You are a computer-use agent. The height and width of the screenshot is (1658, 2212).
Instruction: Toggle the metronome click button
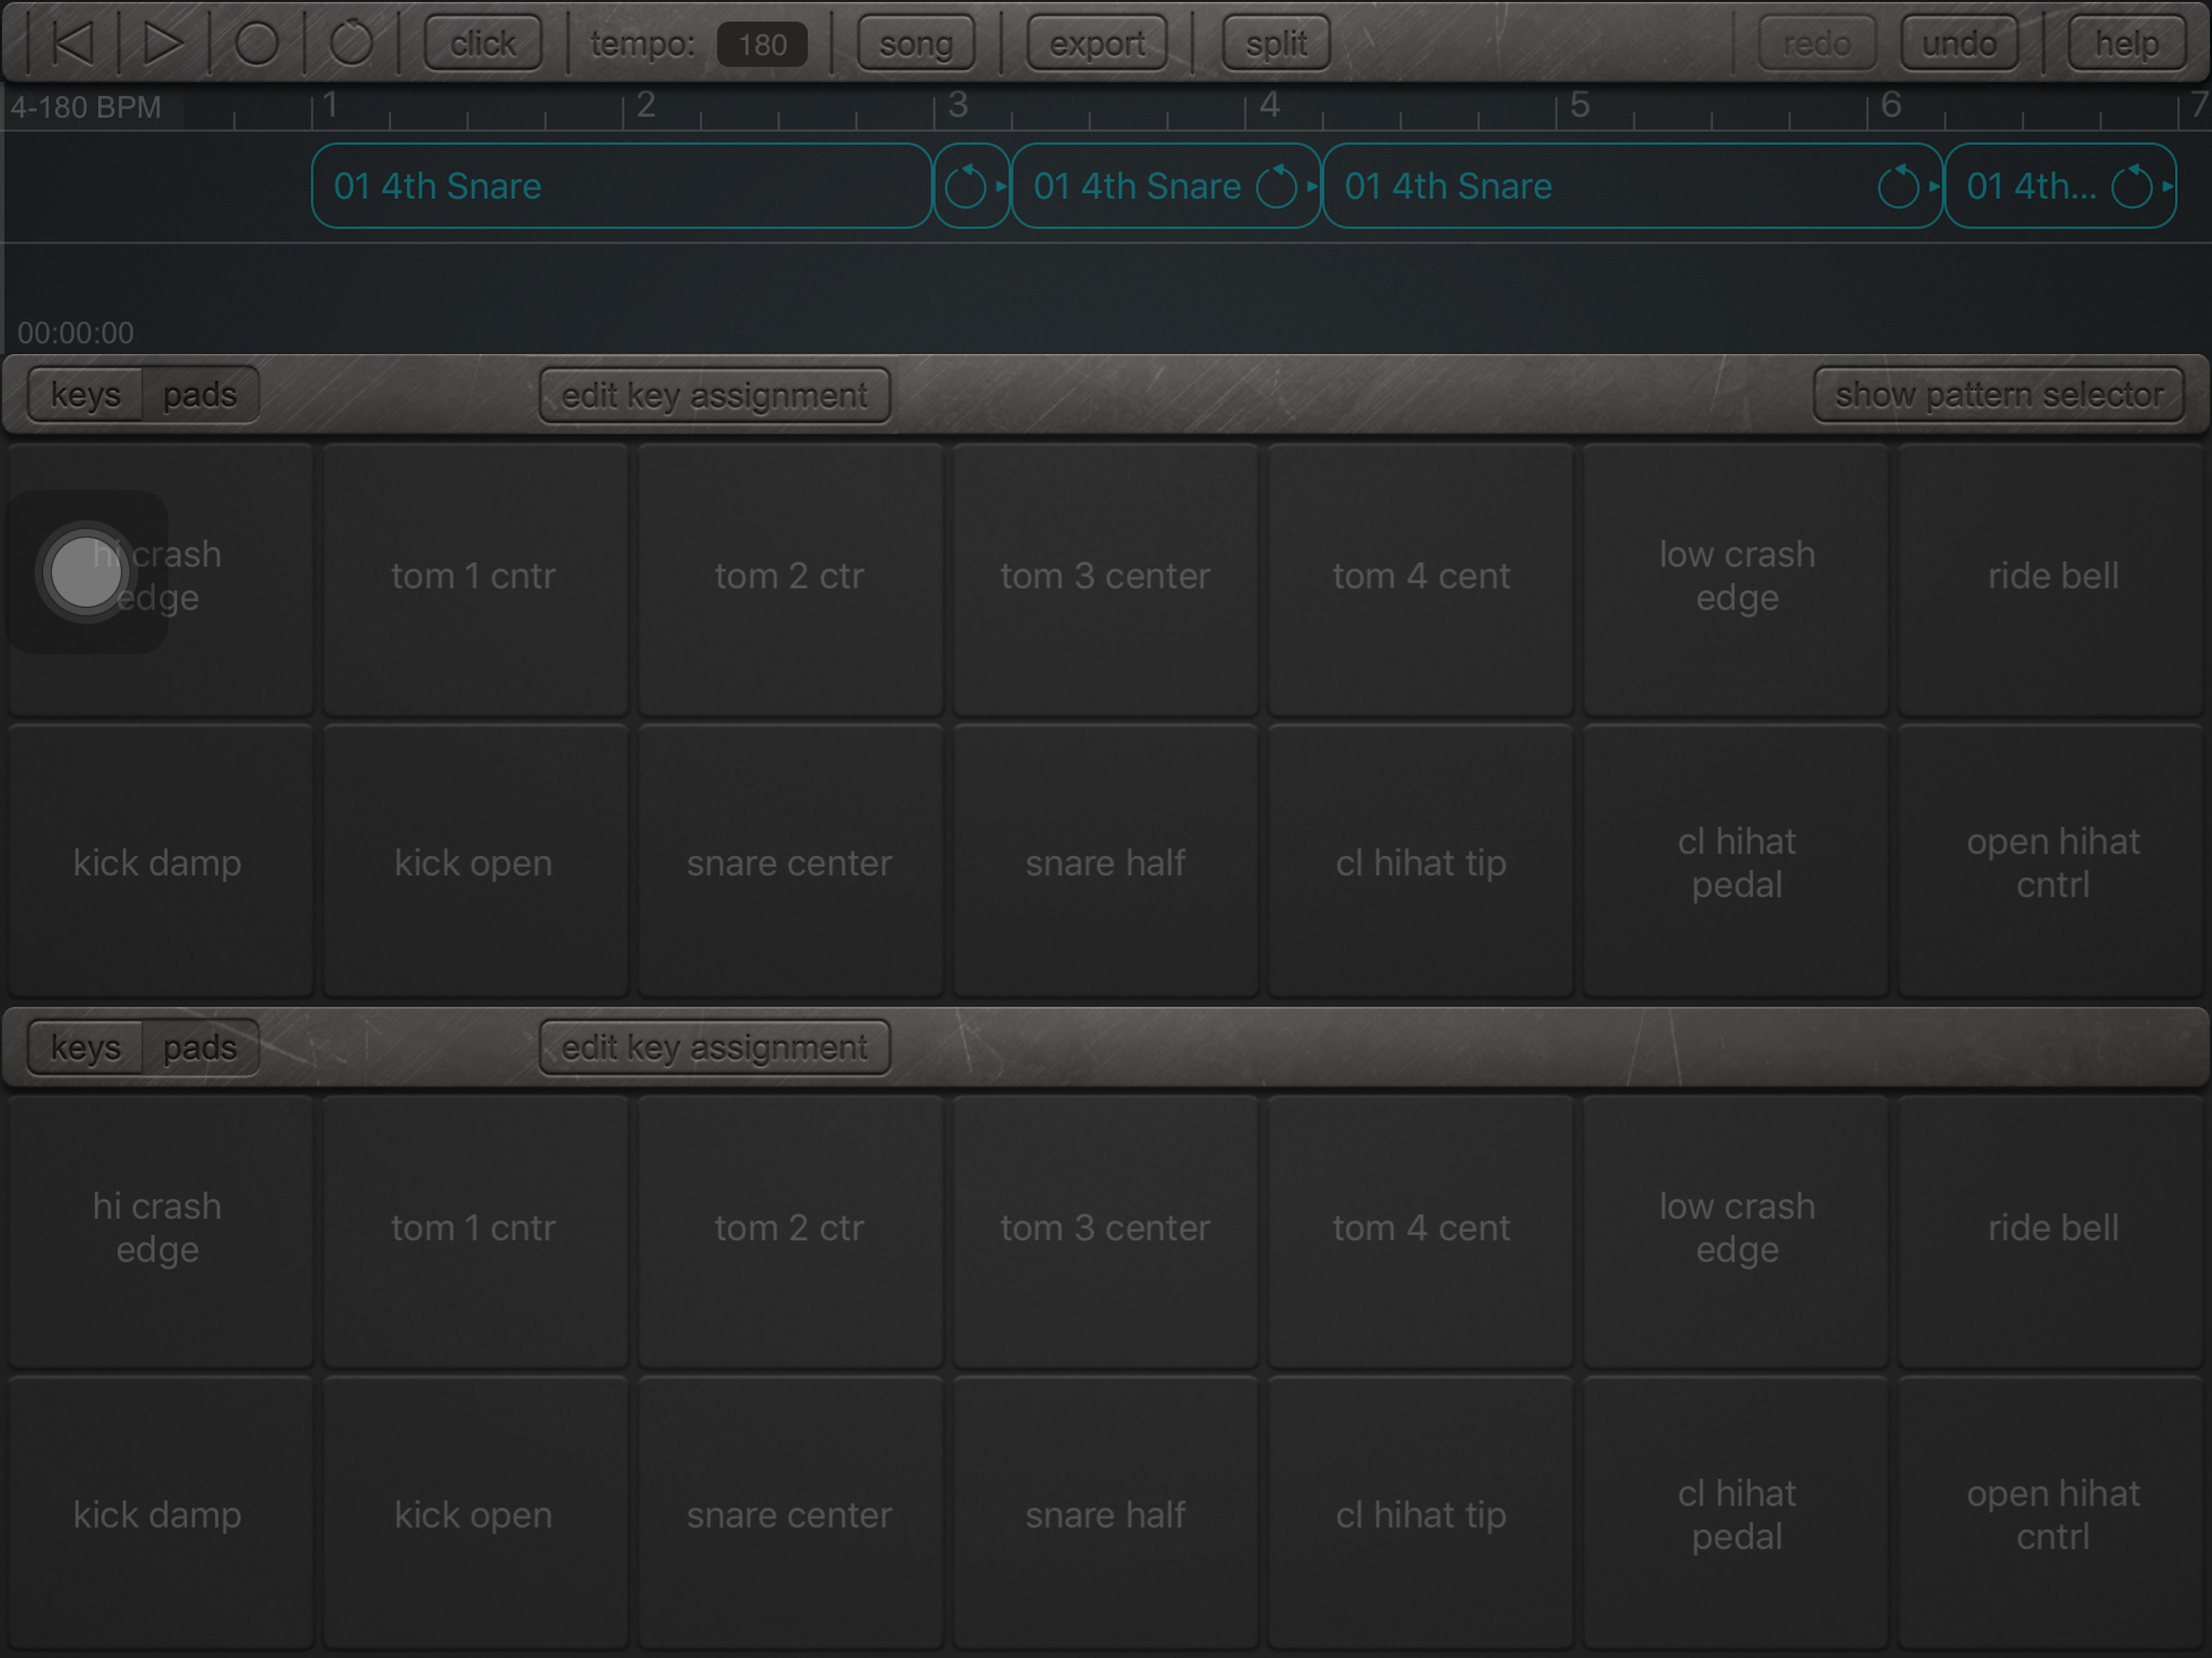(x=483, y=43)
